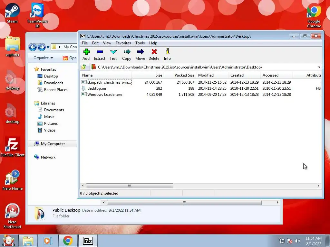Go back in the Explorer window

[33, 47]
